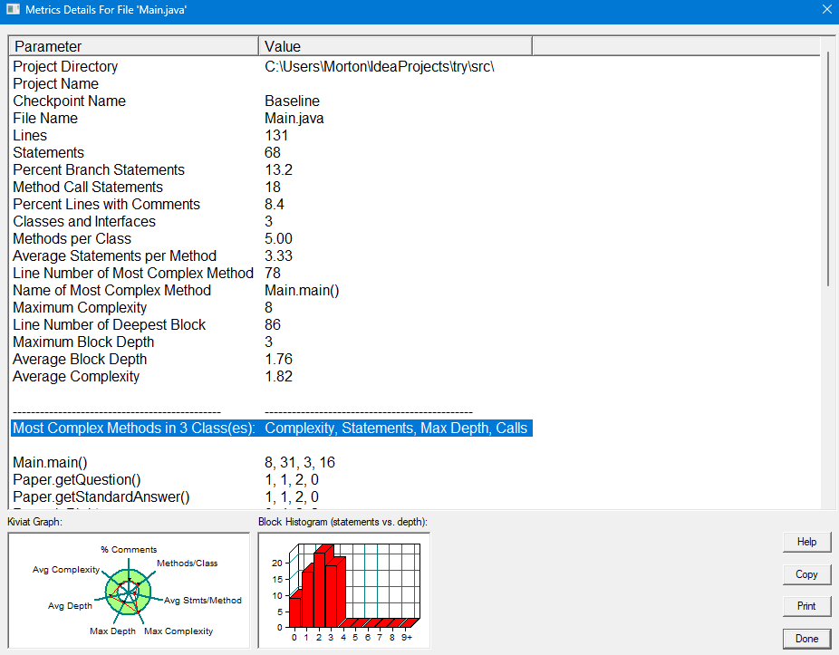
Task: Click the Help button
Action: click(806, 542)
